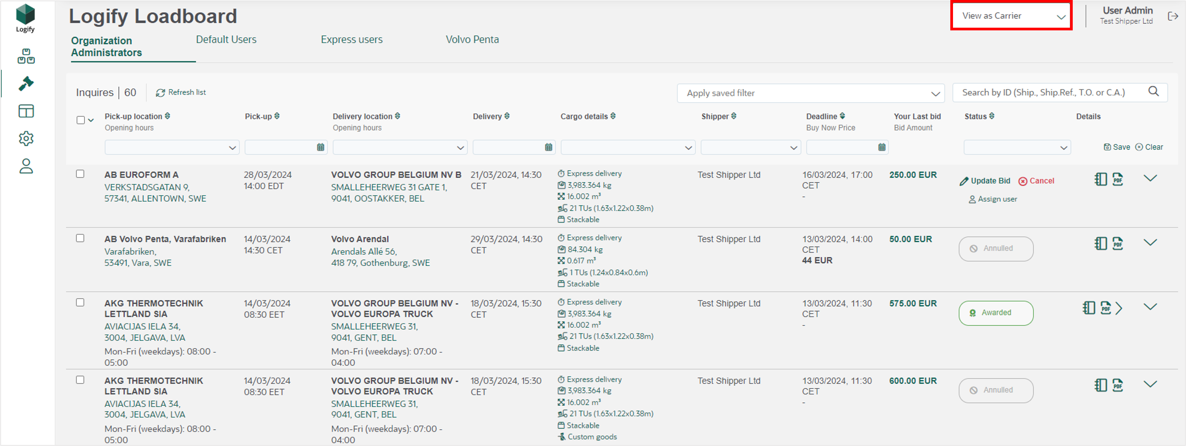Sort by Pick-up date column

pyautogui.click(x=277, y=116)
